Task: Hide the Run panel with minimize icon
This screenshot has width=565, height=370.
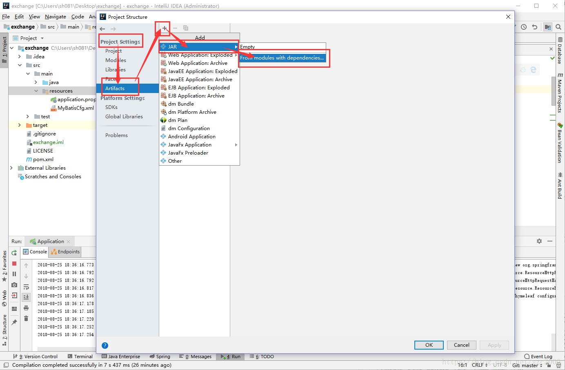Action: click(550, 241)
